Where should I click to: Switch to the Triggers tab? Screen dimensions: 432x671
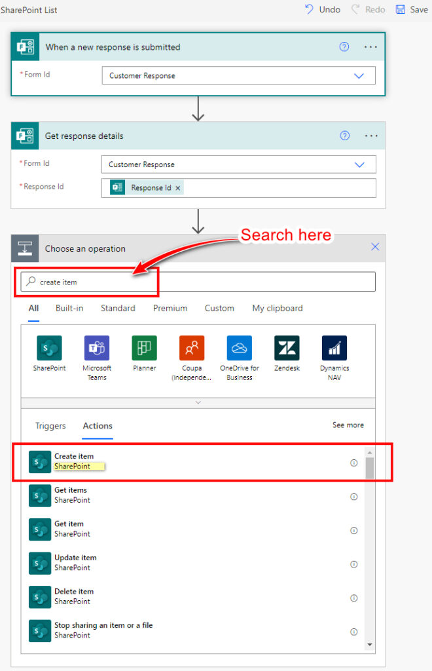point(50,426)
